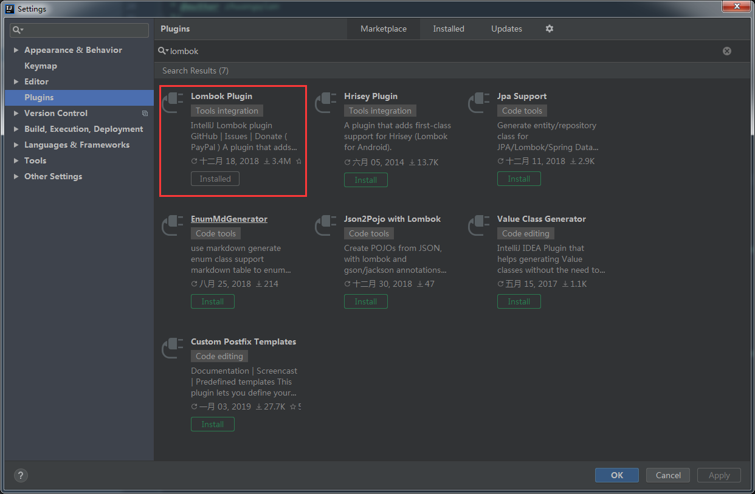Open the plugin search options dropdown
The image size is (755, 494).
163,51
